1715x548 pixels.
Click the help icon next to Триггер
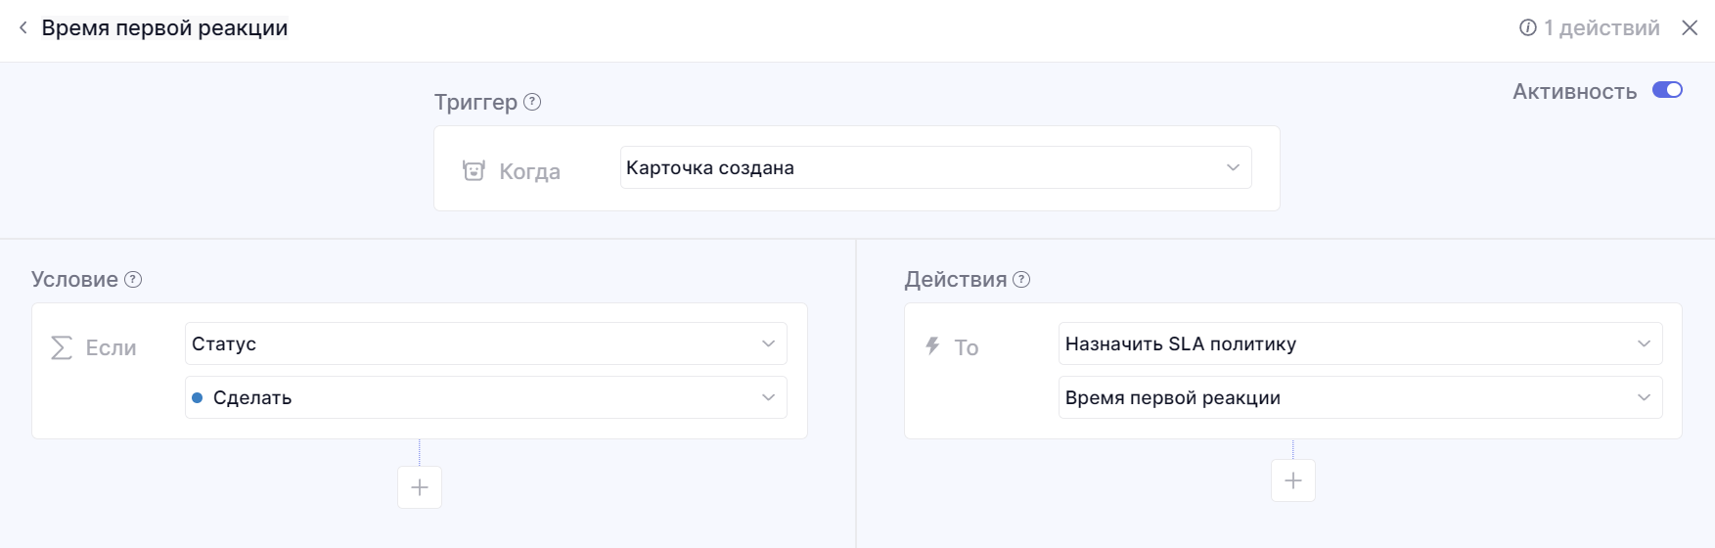pyautogui.click(x=532, y=102)
